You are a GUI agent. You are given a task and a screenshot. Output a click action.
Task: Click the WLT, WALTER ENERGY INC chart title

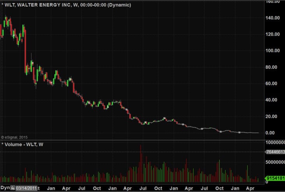(68, 5)
